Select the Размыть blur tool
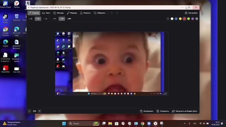This screenshot has width=226, height=127. (x=85, y=13)
